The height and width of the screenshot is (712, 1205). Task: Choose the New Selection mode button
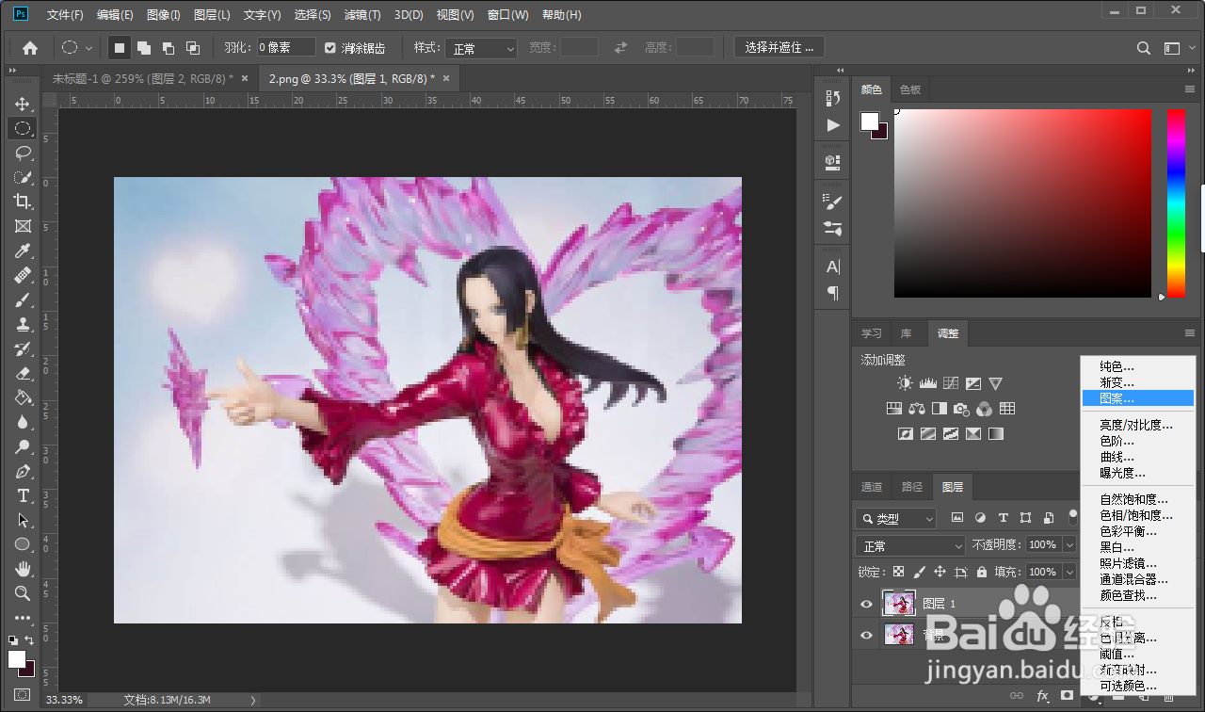coord(120,48)
